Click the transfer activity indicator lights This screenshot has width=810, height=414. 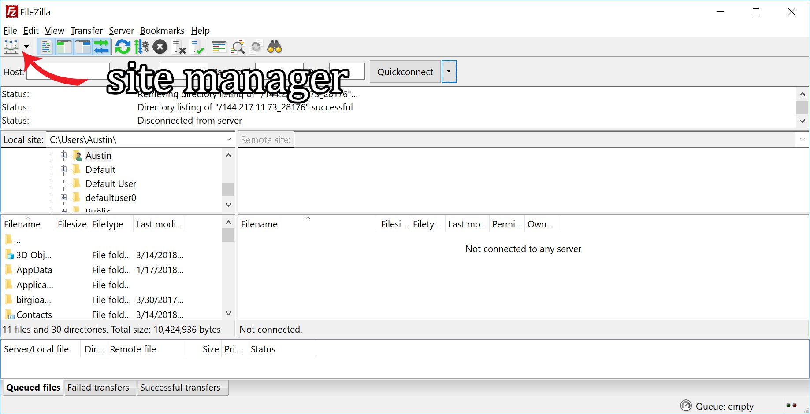pyautogui.click(x=791, y=405)
